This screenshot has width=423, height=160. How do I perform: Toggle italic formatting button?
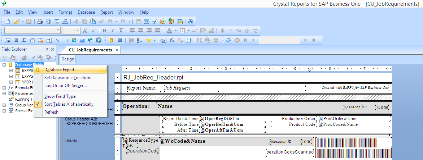[x=113, y=31]
